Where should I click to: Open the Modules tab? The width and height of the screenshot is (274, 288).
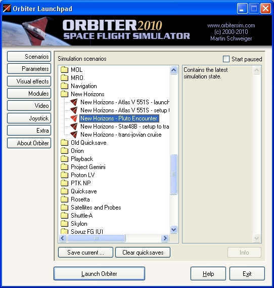[29, 94]
